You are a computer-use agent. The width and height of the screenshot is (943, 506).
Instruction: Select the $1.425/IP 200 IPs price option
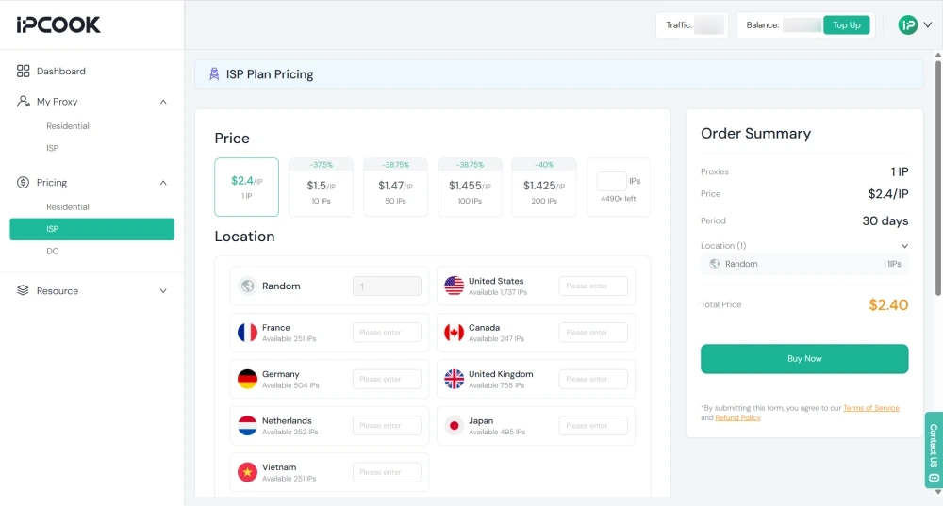click(544, 187)
